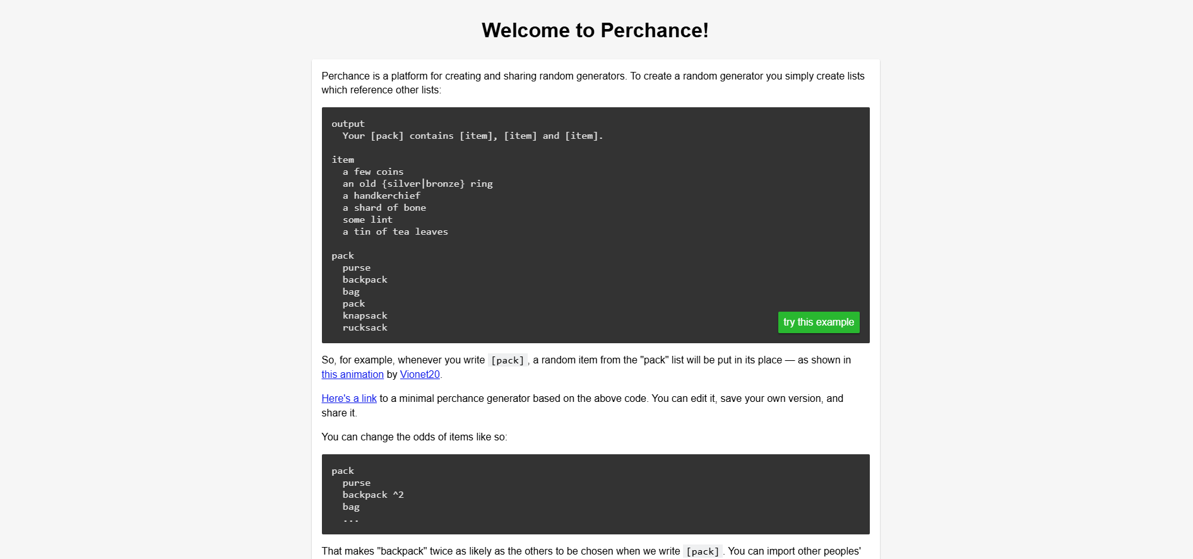
Task: Click the green 'try this example' button
Action: [x=818, y=322]
